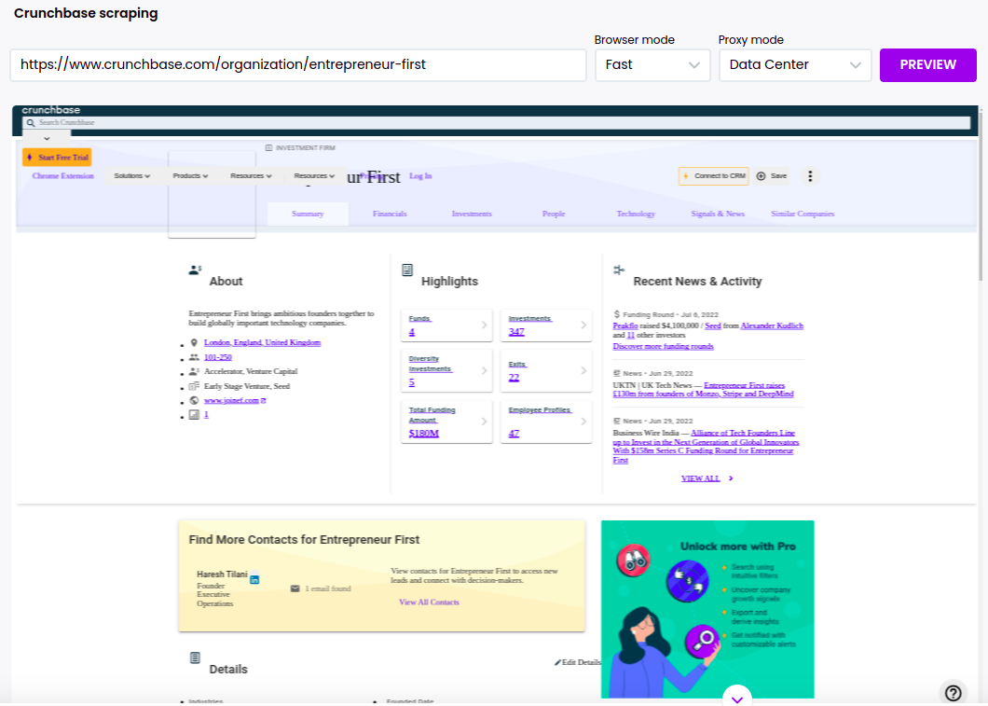Click the employees icon next to 101-250
The width and height of the screenshot is (988, 706).
[x=193, y=356]
